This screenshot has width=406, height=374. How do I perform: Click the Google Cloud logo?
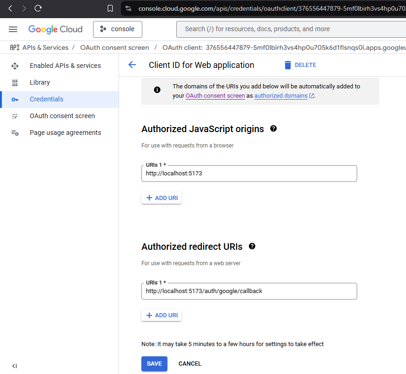pos(55,29)
